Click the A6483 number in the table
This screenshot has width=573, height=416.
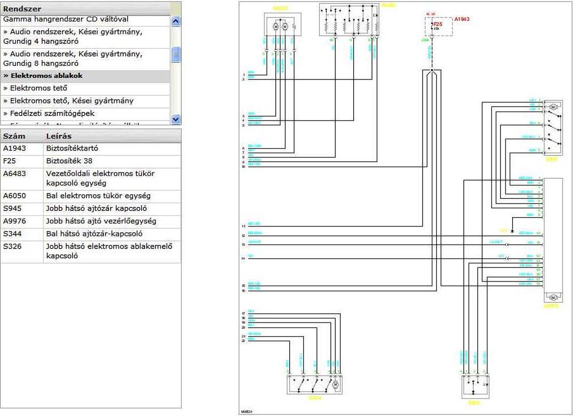[x=22, y=178]
